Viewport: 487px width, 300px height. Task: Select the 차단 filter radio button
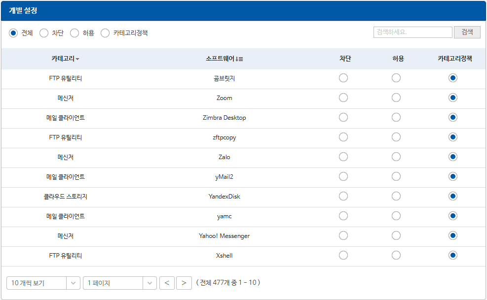pyautogui.click(x=44, y=33)
